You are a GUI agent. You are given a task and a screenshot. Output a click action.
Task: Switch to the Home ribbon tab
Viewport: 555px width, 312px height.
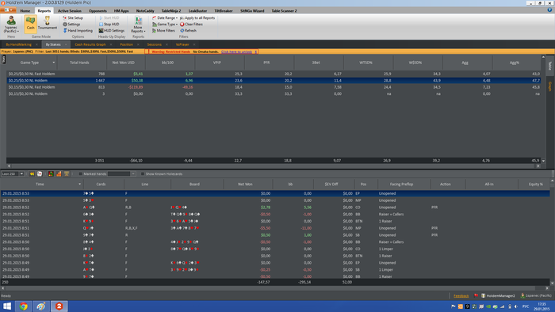click(x=25, y=10)
